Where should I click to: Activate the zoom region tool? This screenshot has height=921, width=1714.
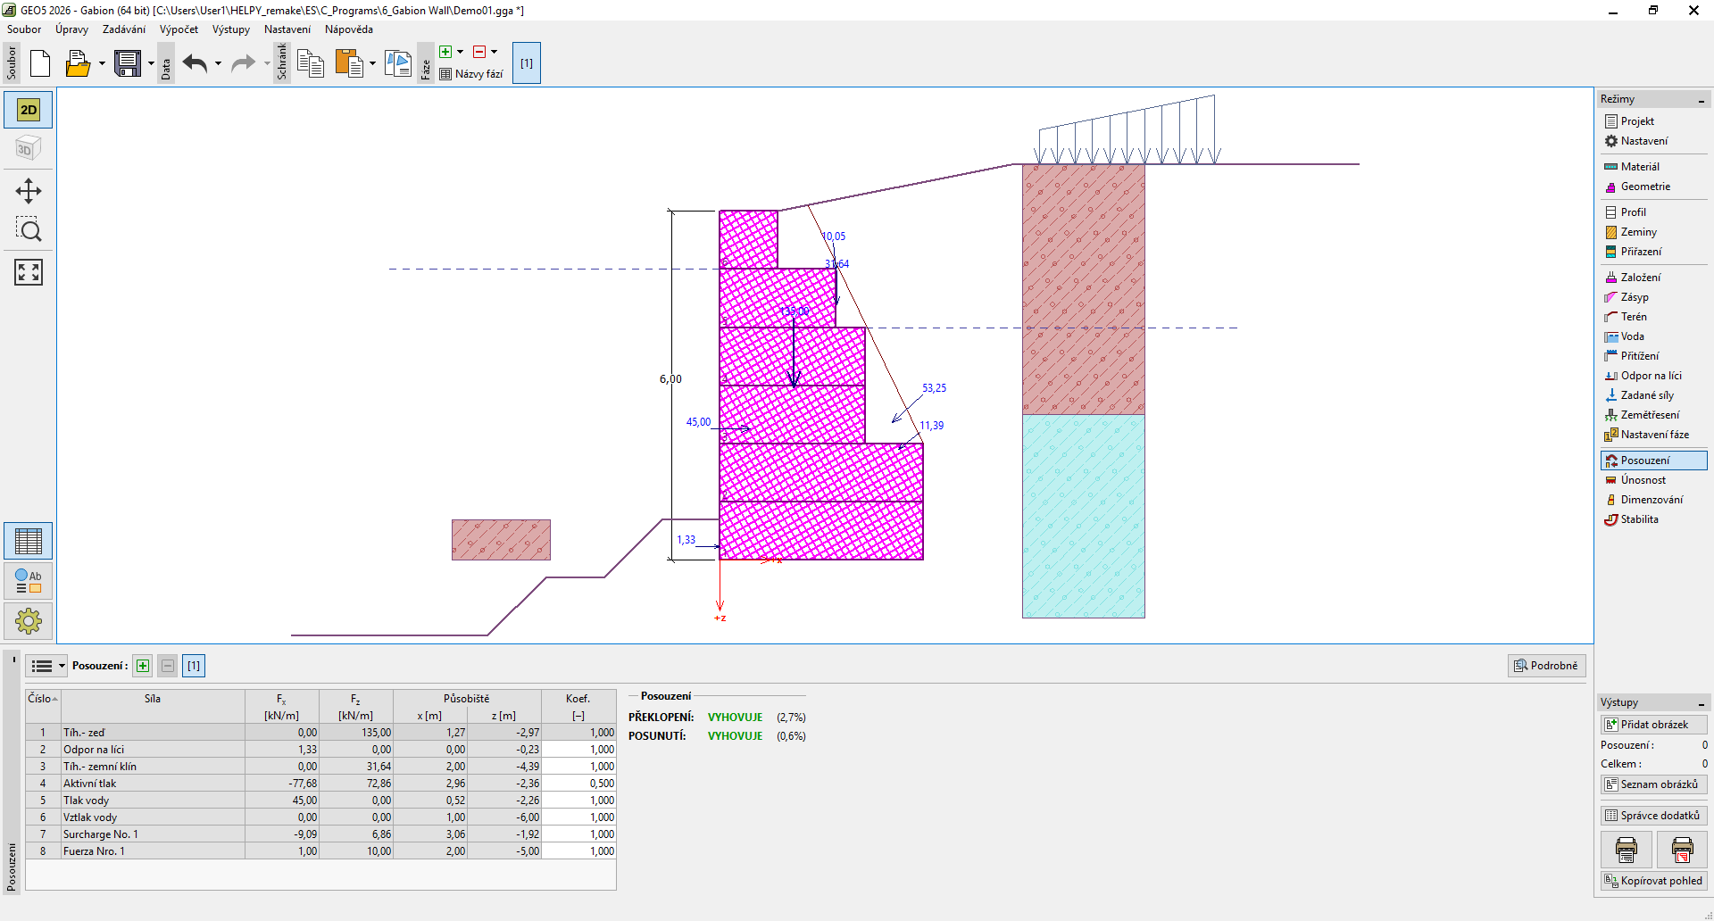pyautogui.click(x=29, y=231)
